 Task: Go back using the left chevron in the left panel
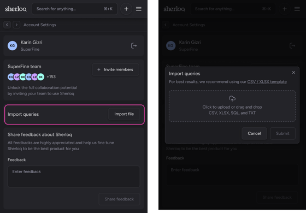(x=7, y=25)
